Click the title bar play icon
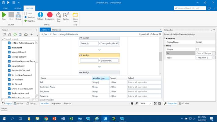 8,2
